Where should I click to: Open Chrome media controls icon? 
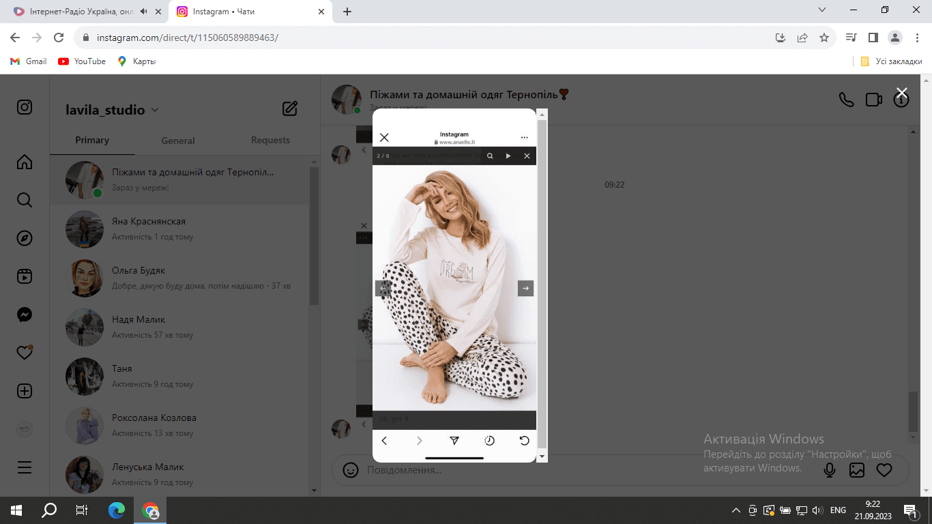[x=851, y=38]
